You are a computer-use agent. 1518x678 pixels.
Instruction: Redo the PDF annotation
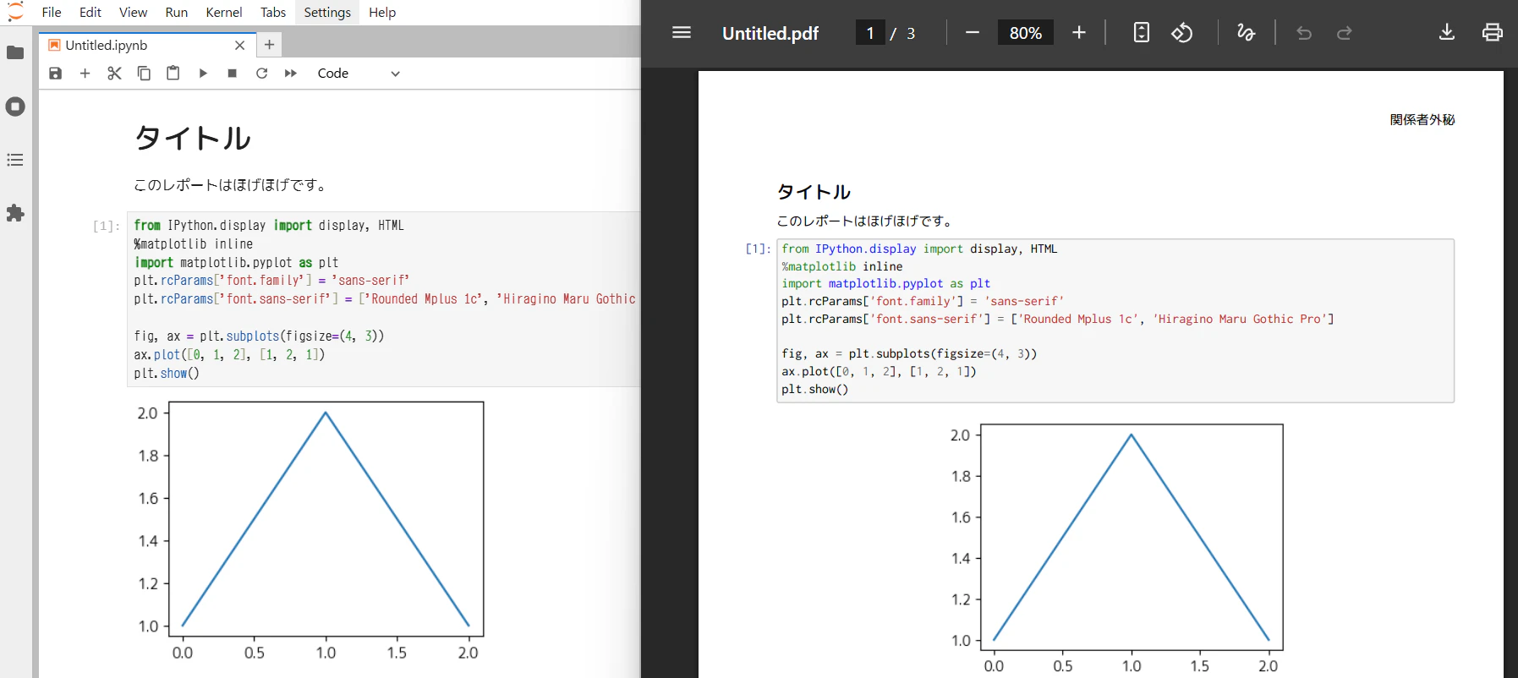(x=1345, y=33)
